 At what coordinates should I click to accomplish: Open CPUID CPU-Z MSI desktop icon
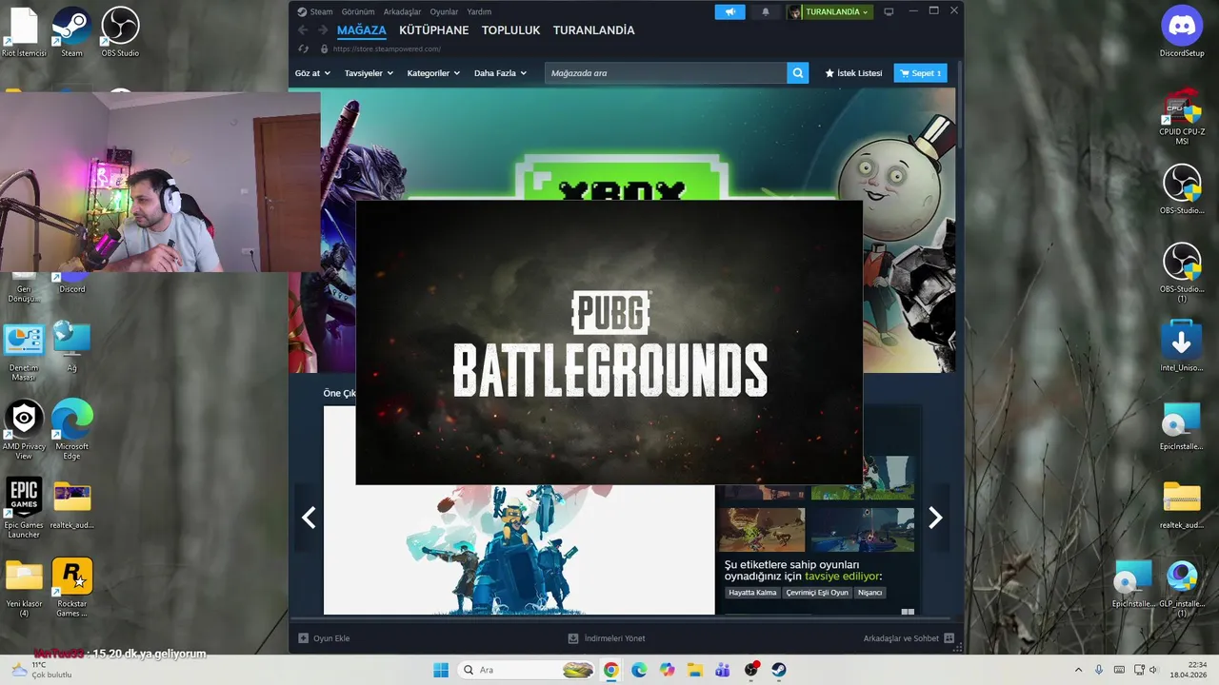click(x=1182, y=116)
